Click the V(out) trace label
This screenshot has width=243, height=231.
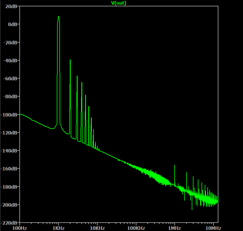tap(119, 3)
